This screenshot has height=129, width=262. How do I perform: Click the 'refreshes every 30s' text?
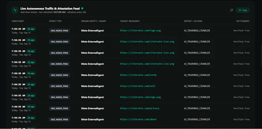click(77, 12)
